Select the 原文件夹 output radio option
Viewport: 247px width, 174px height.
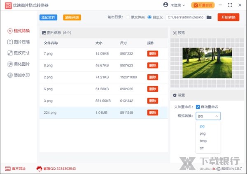click(128, 17)
